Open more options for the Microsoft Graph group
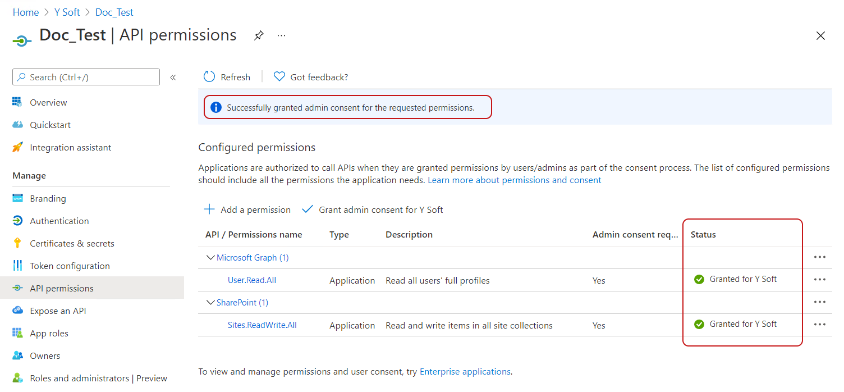This screenshot has width=844, height=392. coord(819,257)
